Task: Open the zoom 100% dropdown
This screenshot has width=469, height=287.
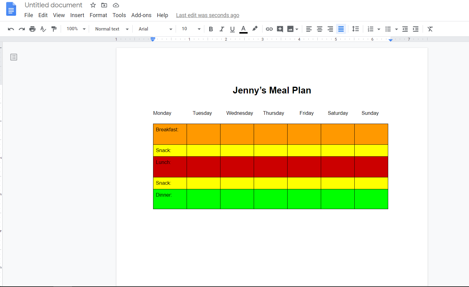Action: point(76,29)
